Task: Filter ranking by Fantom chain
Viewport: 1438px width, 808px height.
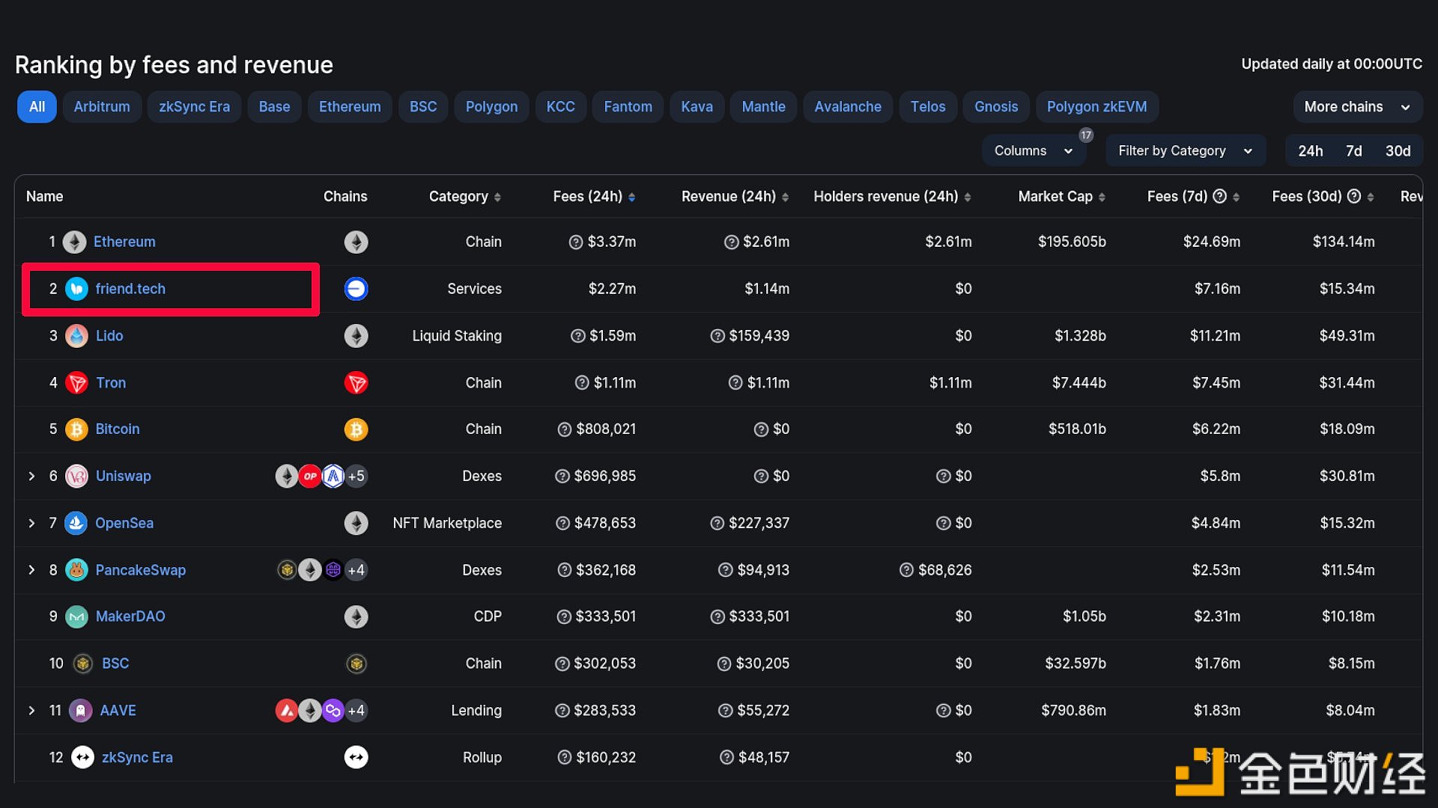Action: pyautogui.click(x=628, y=107)
